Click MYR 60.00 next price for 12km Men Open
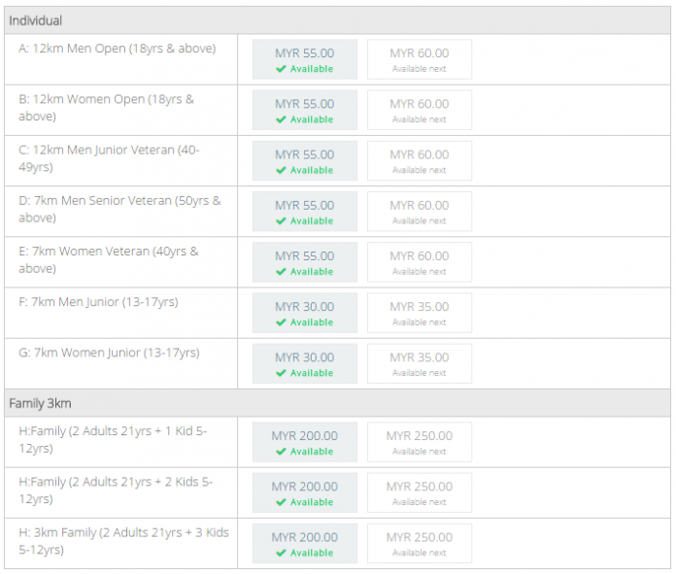The width and height of the screenshot is (676, 574). pyautogui.click(x=419, y=59)
